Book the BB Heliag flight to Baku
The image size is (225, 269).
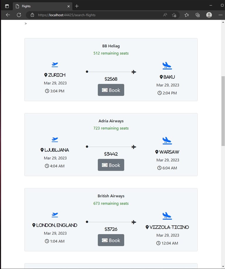[111, 90]
